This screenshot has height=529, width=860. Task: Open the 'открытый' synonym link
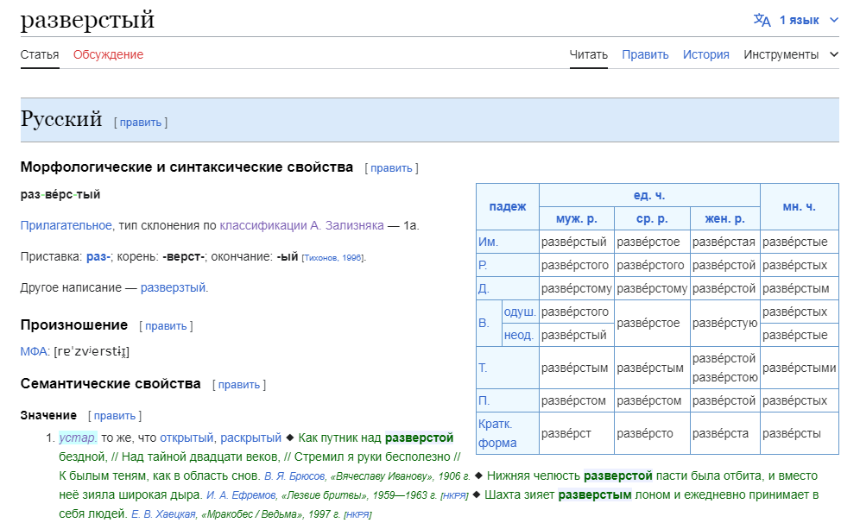pyautogui.click(x=187, y=438)
